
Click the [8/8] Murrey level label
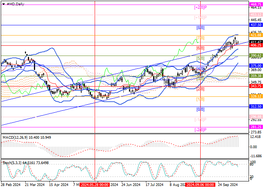tap(200, 28)
